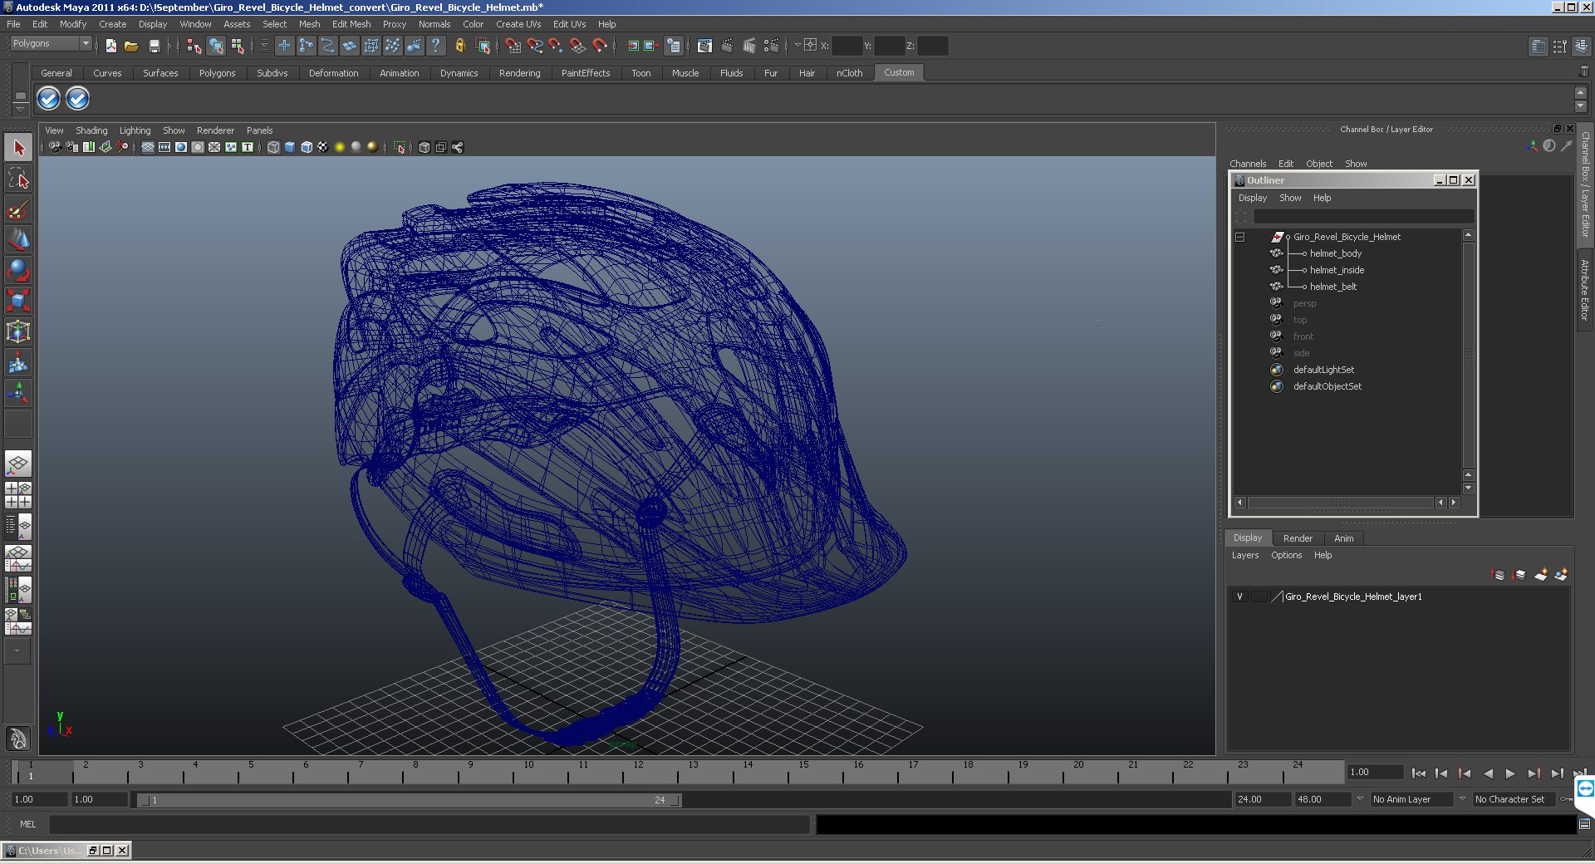Select the arrow Select Tool in toolbox
Screen dimensions: 1595x864
[18, 148]
